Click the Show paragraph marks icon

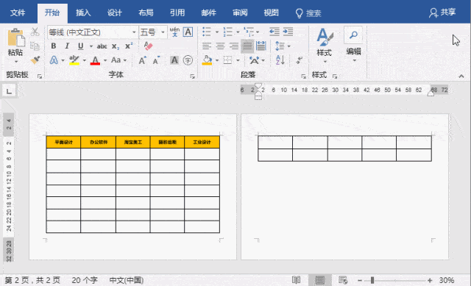(299, 60)
